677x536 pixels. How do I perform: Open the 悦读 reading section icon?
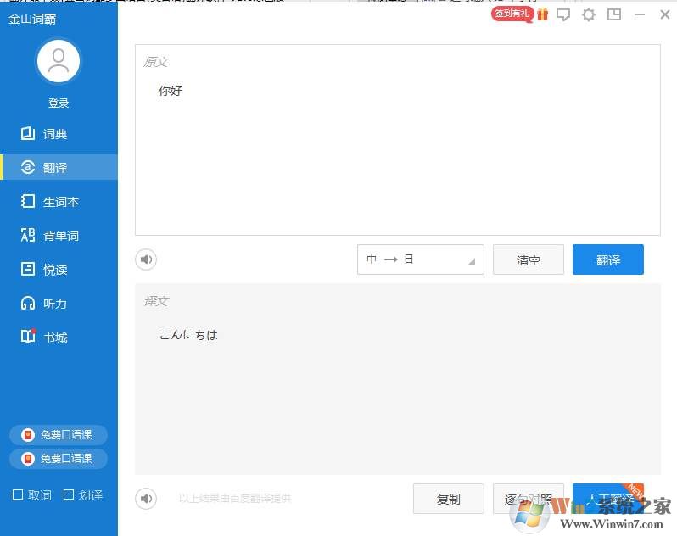[28, 270]
